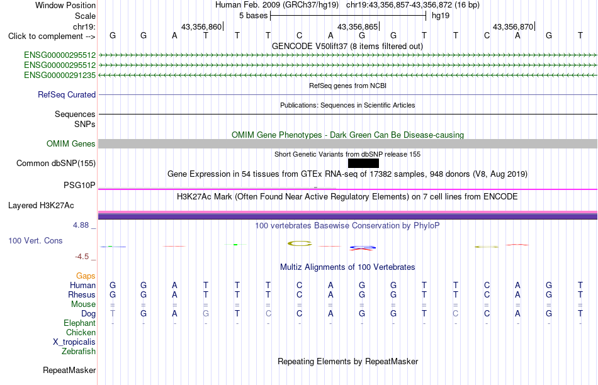Click the pink PSG10P expression line
This screenshot has width=598, height=385.
click(x=347, y=189)
